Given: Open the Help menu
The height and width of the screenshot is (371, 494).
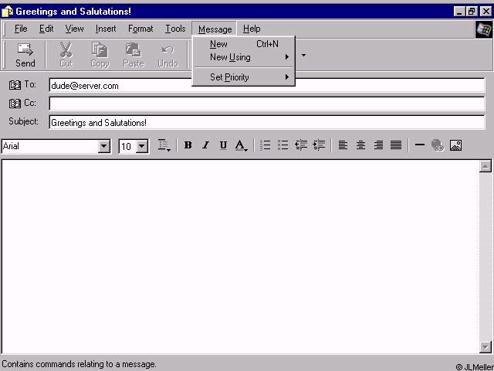Looking at the screenshot, I should tap(252, 29).
